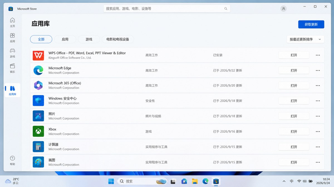Open the user profile avatar
The width and height of the screenshot is (334, 187).
[283, 9]
